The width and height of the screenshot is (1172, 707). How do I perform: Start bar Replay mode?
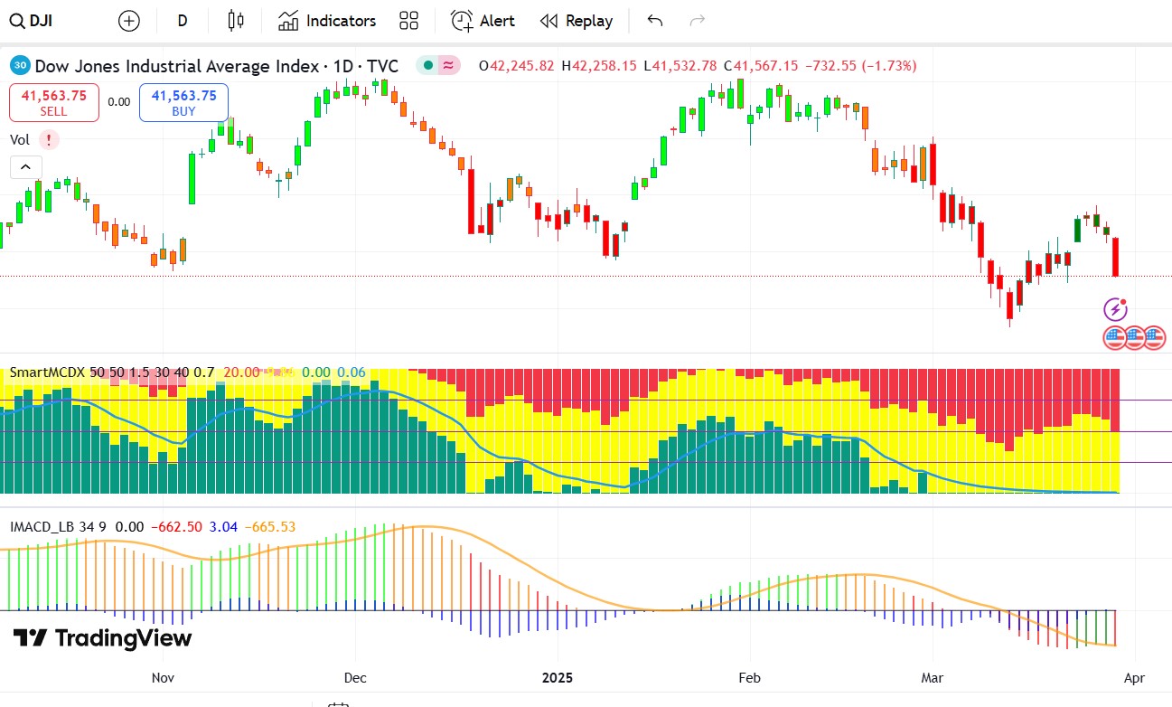pyautogui.click(x=577, y=21)
